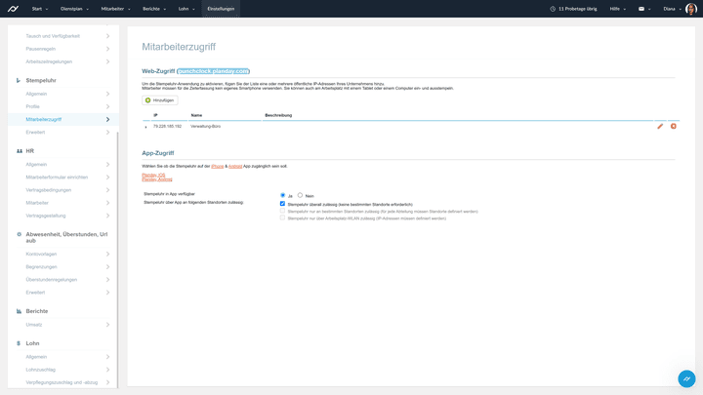The height and width of the screenshot is (395, 703).
Task: Click the Planday logo in top-left corner
Action: pyautogui.click(x=13, y=8)
